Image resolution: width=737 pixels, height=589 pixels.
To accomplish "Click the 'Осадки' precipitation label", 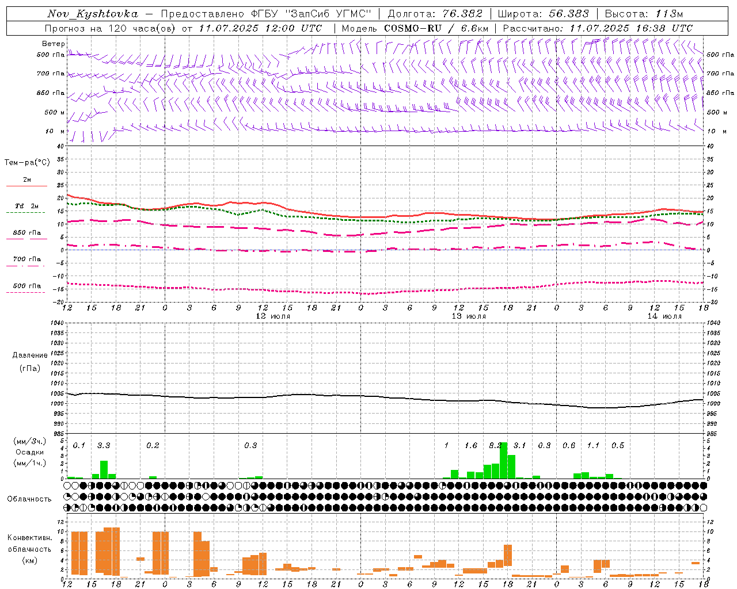I will [29, 452].
